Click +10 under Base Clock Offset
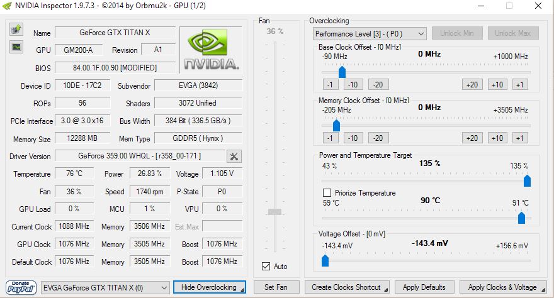Viewport: 554px width, 298px height. click(x=497, y=85)
